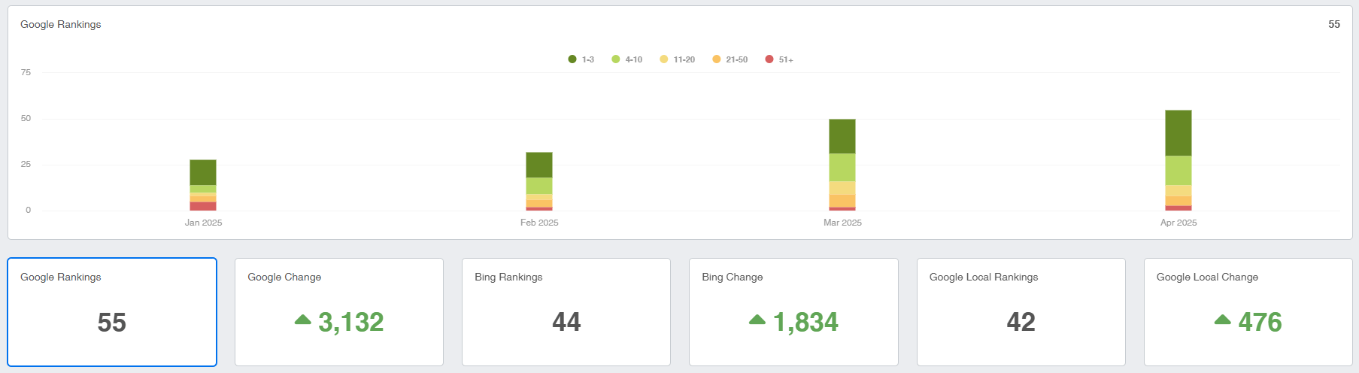The image size is (1359, 373).
Task: Click dark green top segment of Feb 2025 bar
Action: click(538, 165)
